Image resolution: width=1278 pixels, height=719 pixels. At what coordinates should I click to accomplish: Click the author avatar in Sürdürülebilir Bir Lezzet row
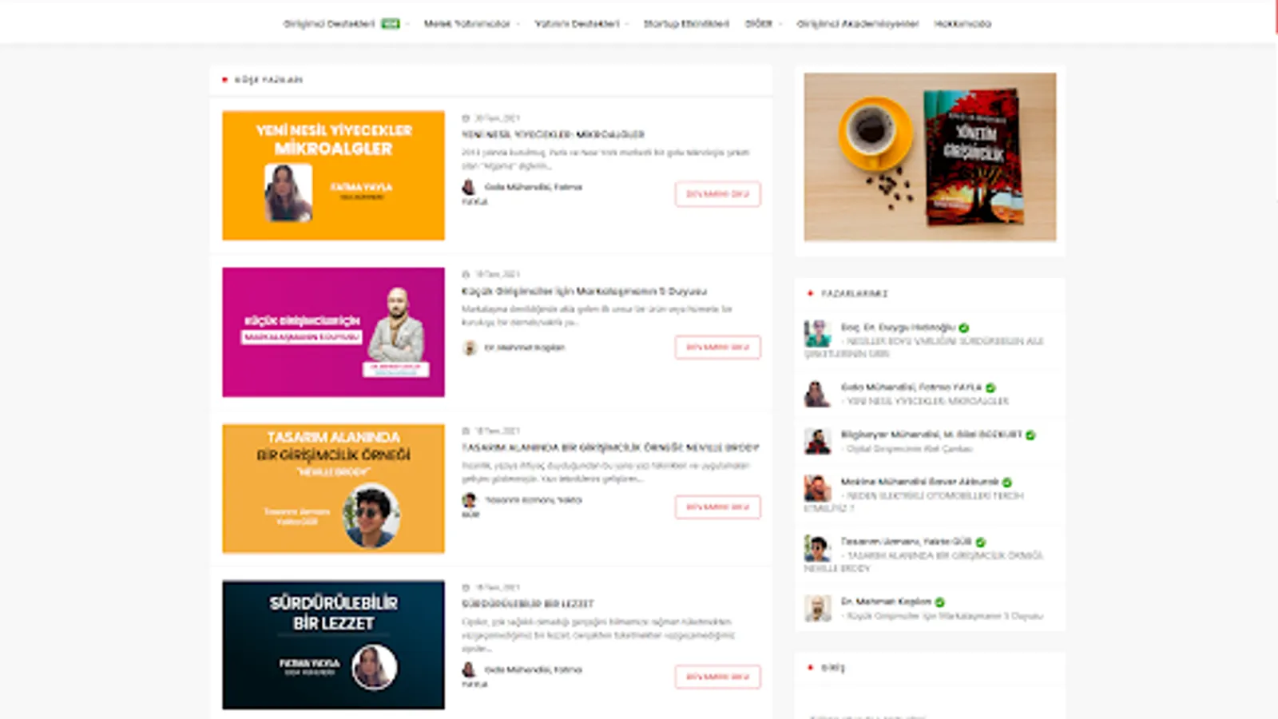pos(469,669)
